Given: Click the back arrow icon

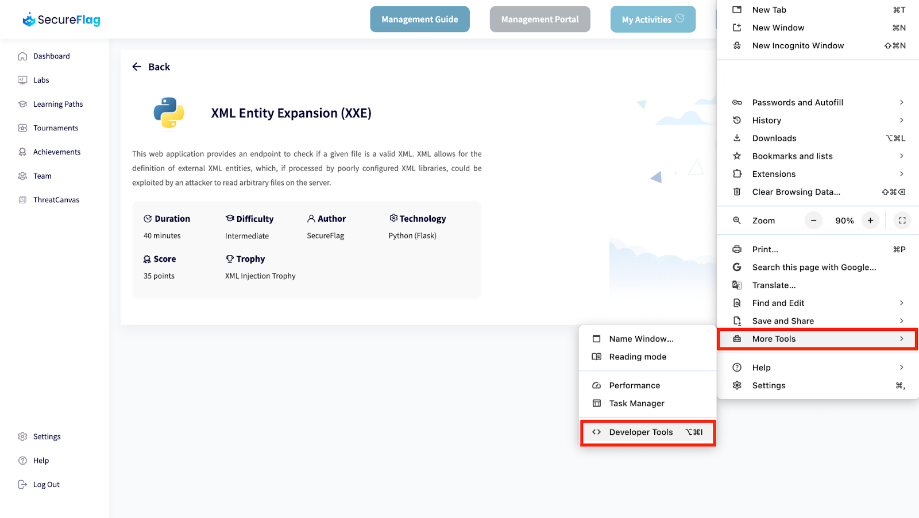Looking at the screenshot, I should coord(137,67).
